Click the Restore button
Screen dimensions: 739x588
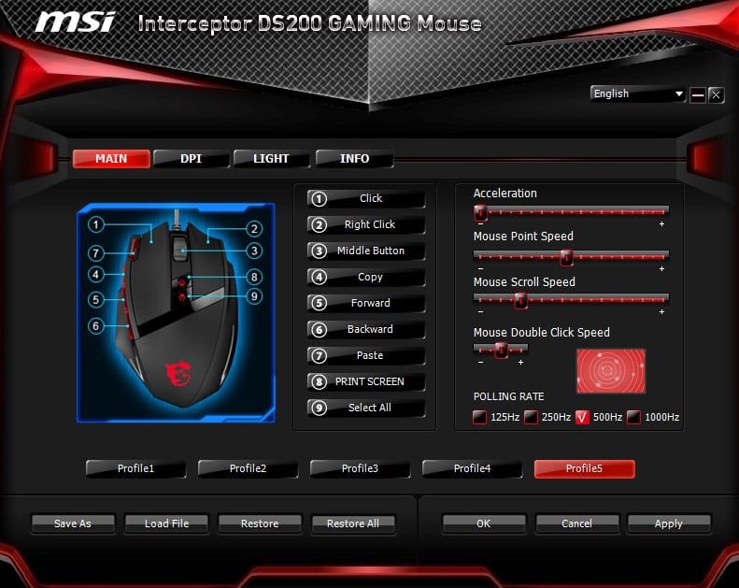point(260,523)
